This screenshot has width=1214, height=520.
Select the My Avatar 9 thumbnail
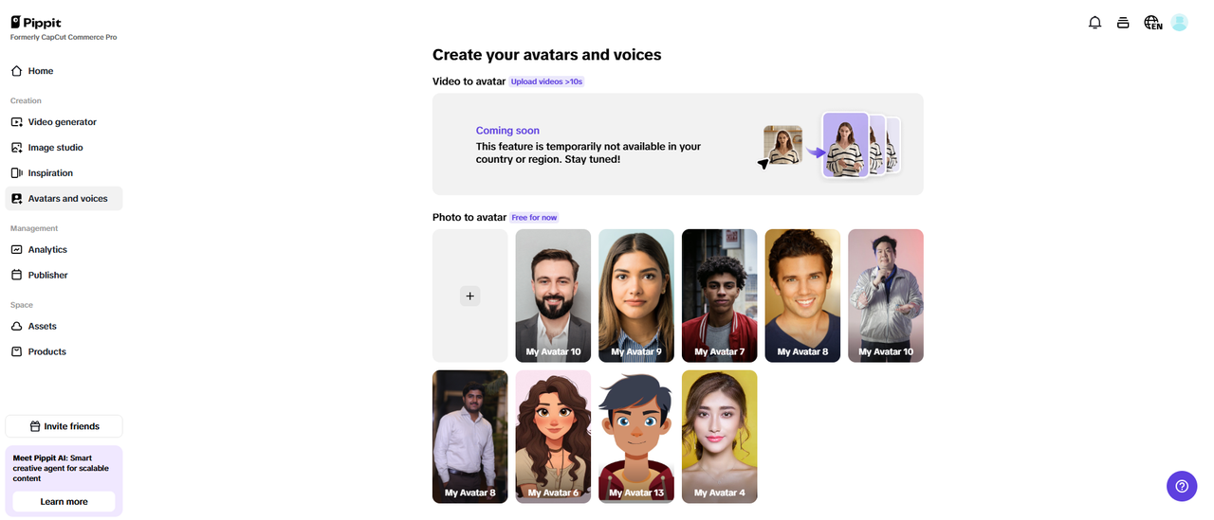pyautogui.click(x=635, y=296)
